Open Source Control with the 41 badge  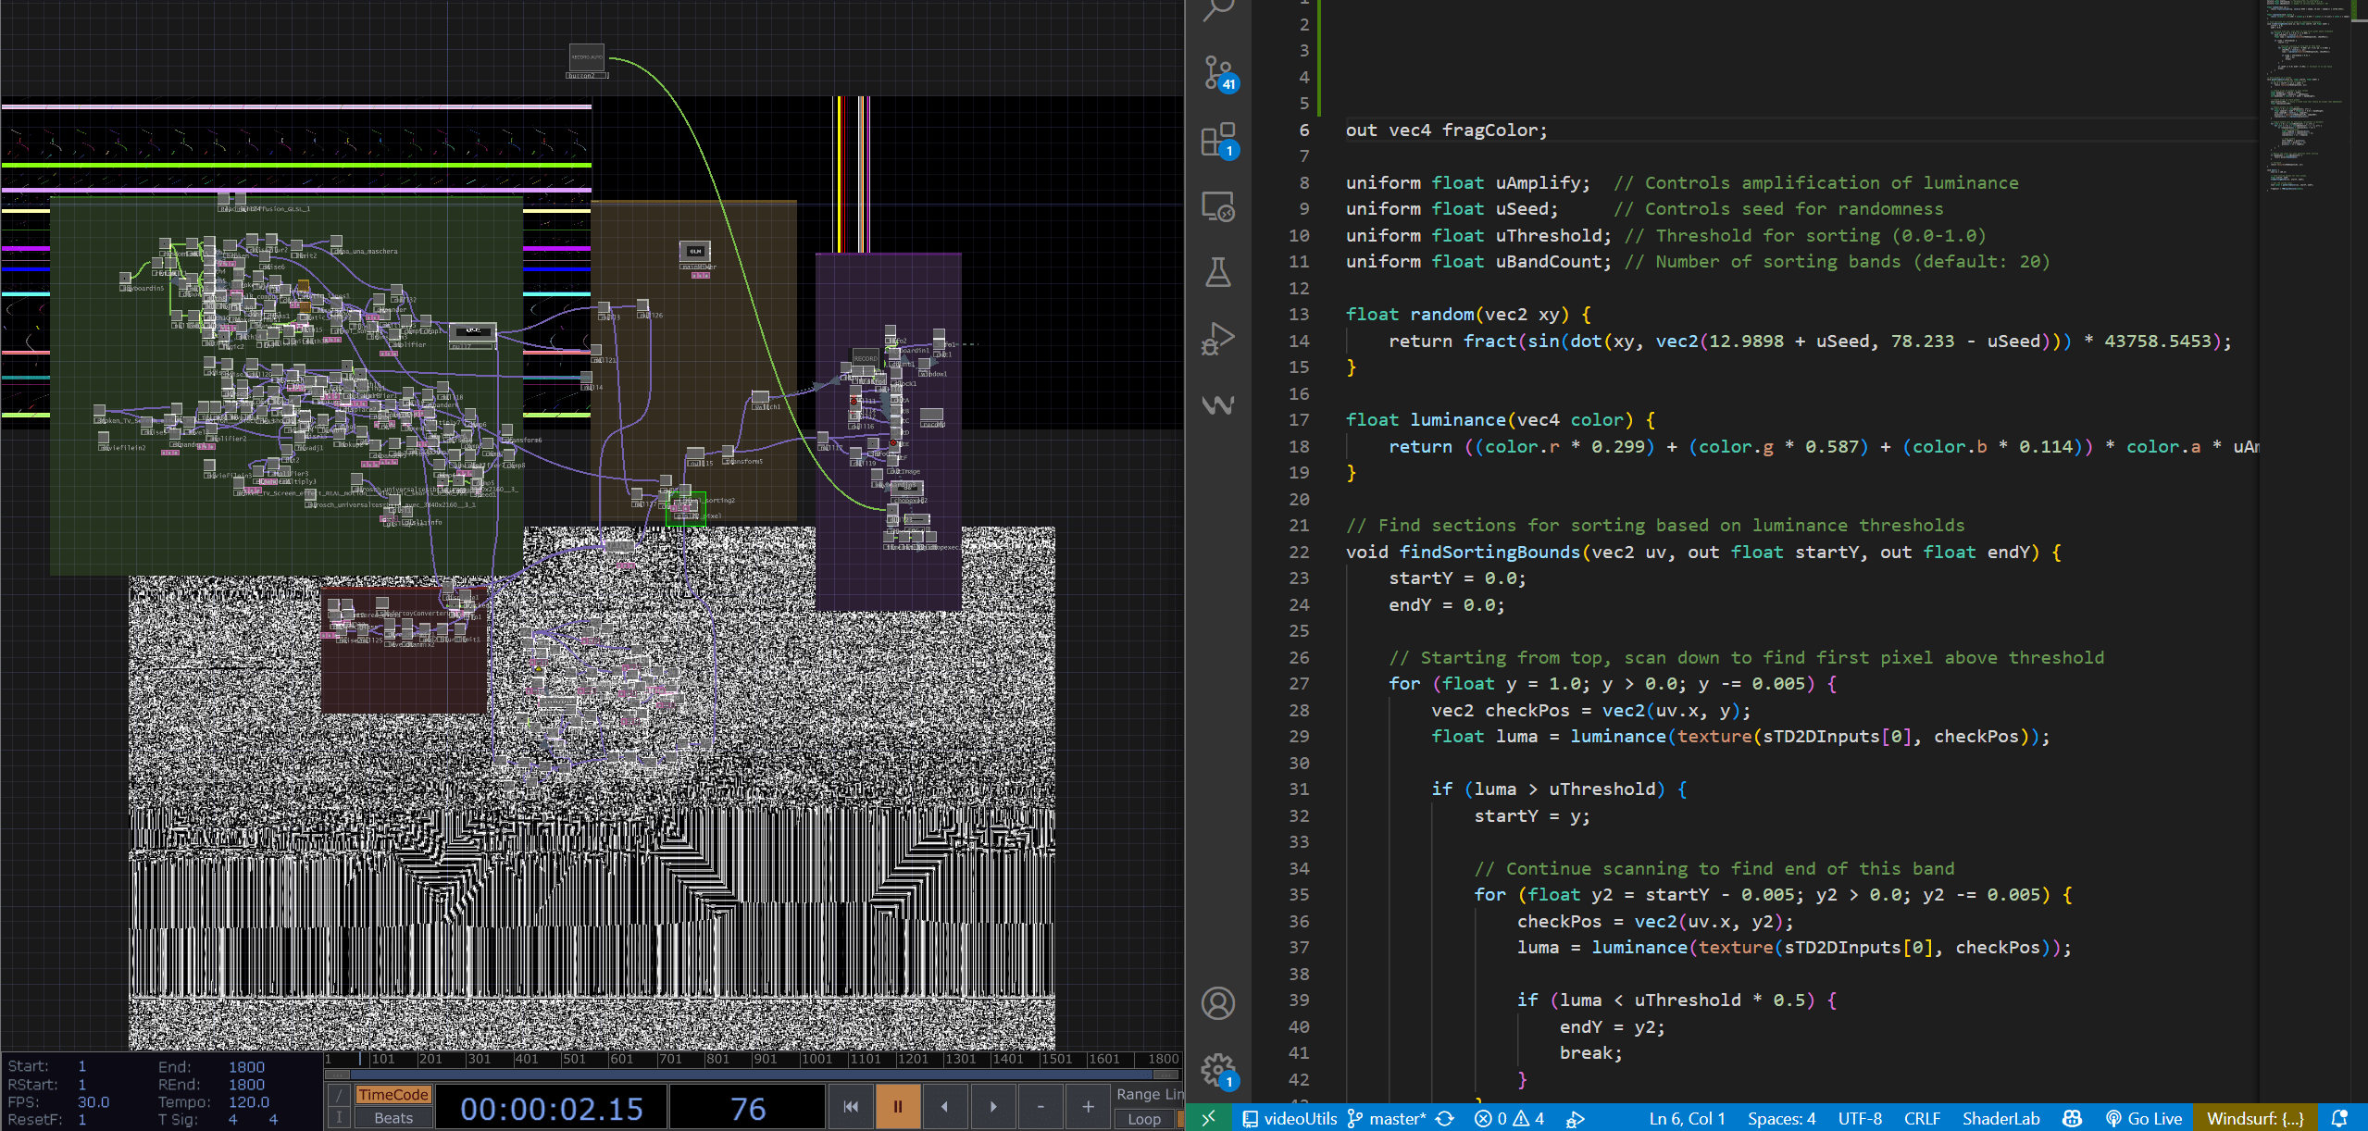click(1218, 73)
